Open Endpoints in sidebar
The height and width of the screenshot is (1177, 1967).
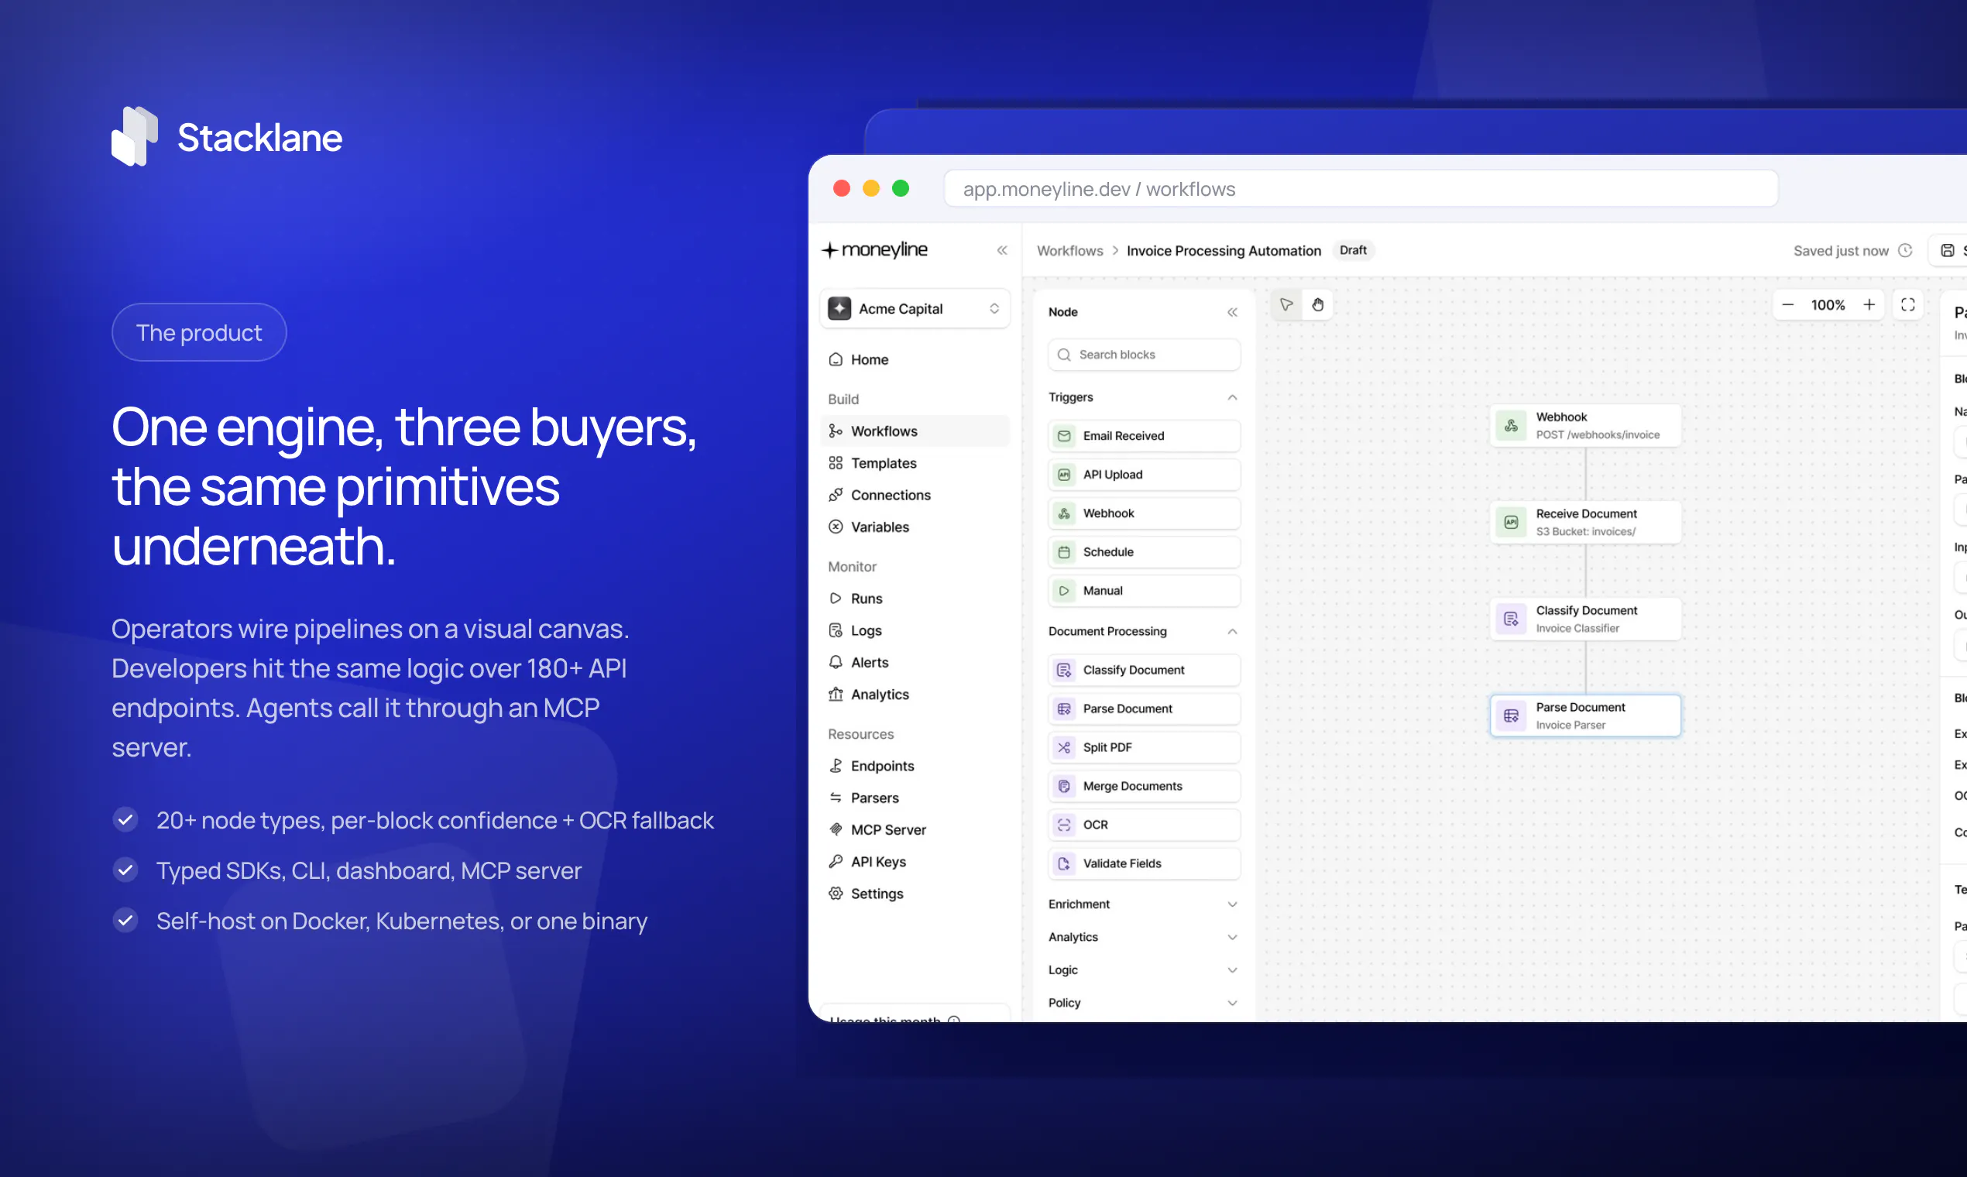[x=915, y=766]
